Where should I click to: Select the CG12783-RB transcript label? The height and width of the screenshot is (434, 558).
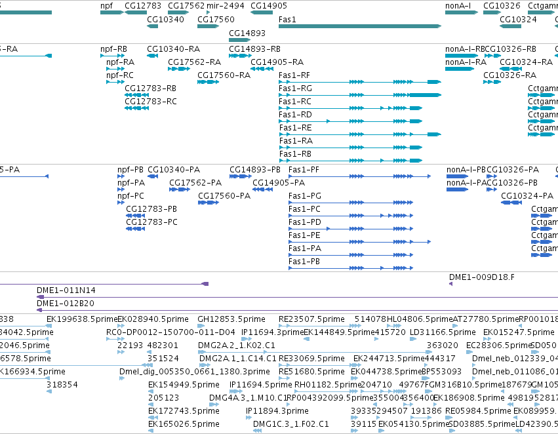point(150,89)
